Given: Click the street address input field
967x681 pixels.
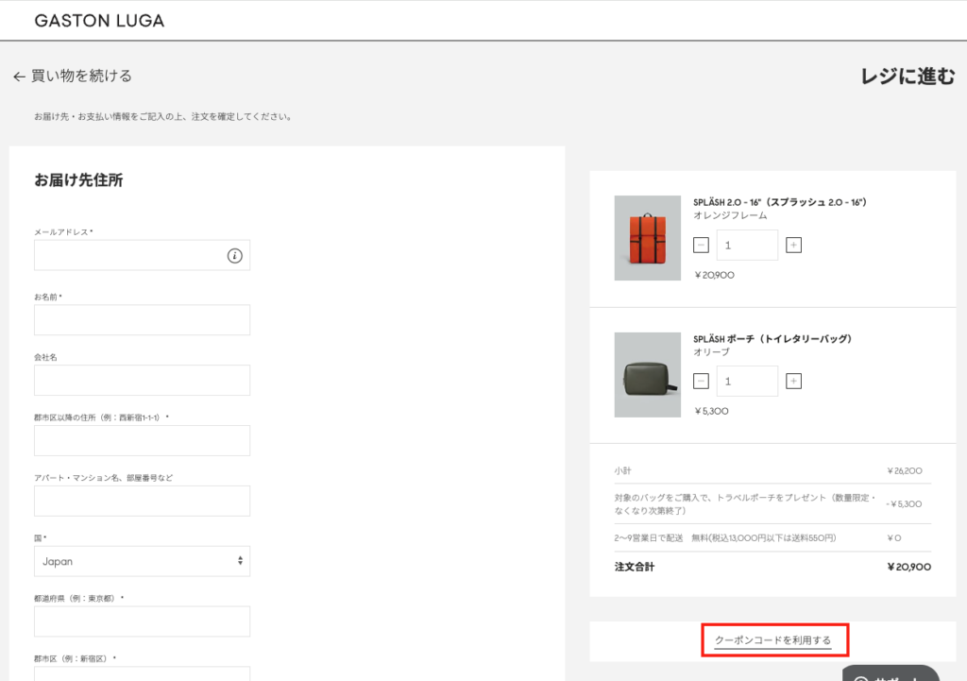Looking at the screenshot, I should 142,441.
